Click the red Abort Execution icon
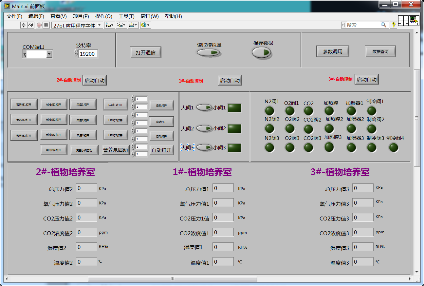424x286 pixels. [39, 25]
